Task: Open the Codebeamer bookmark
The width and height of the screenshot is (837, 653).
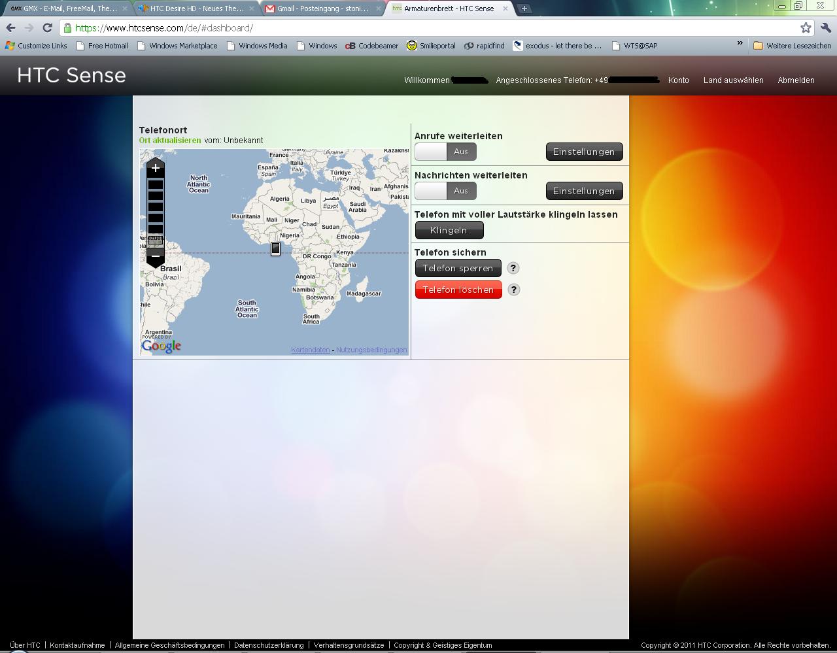Action: 371,46
